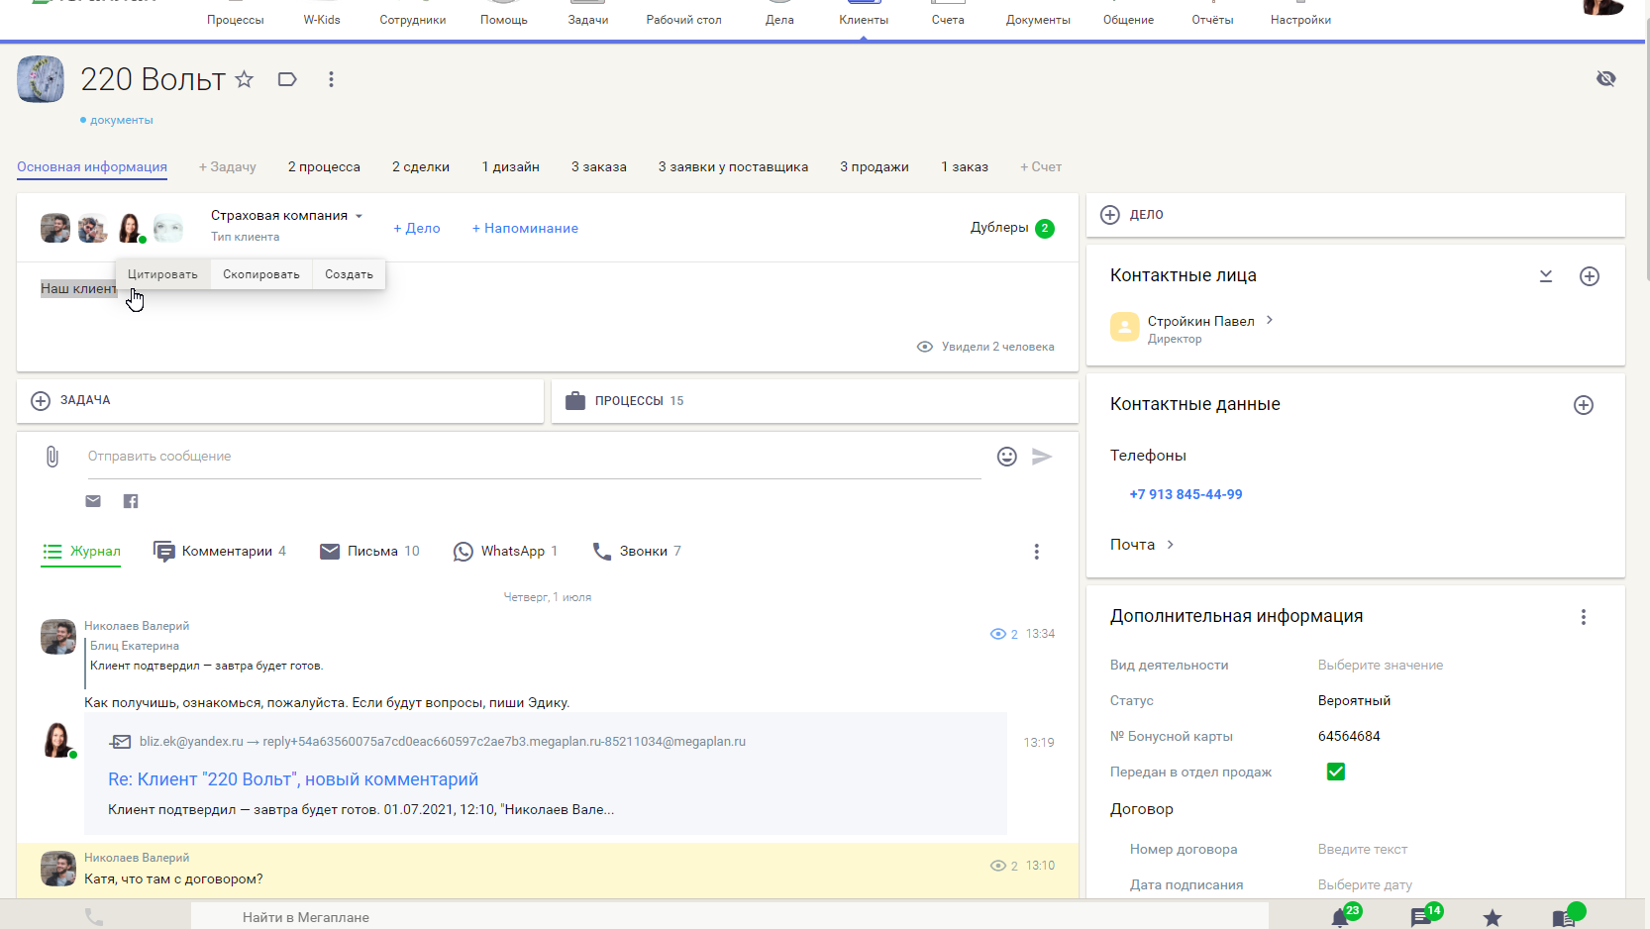Click the views eye on the 13:10 message
Image resolution: width=1650 pixels, height=929 pixels.
click(998, 866)
